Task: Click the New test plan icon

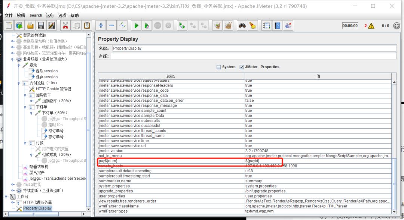Action: click(9, 25)
